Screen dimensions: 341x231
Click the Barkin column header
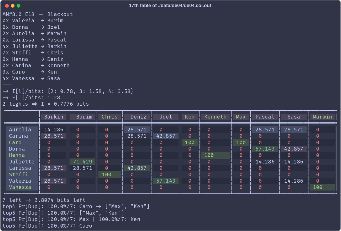(x=54, y=117)
